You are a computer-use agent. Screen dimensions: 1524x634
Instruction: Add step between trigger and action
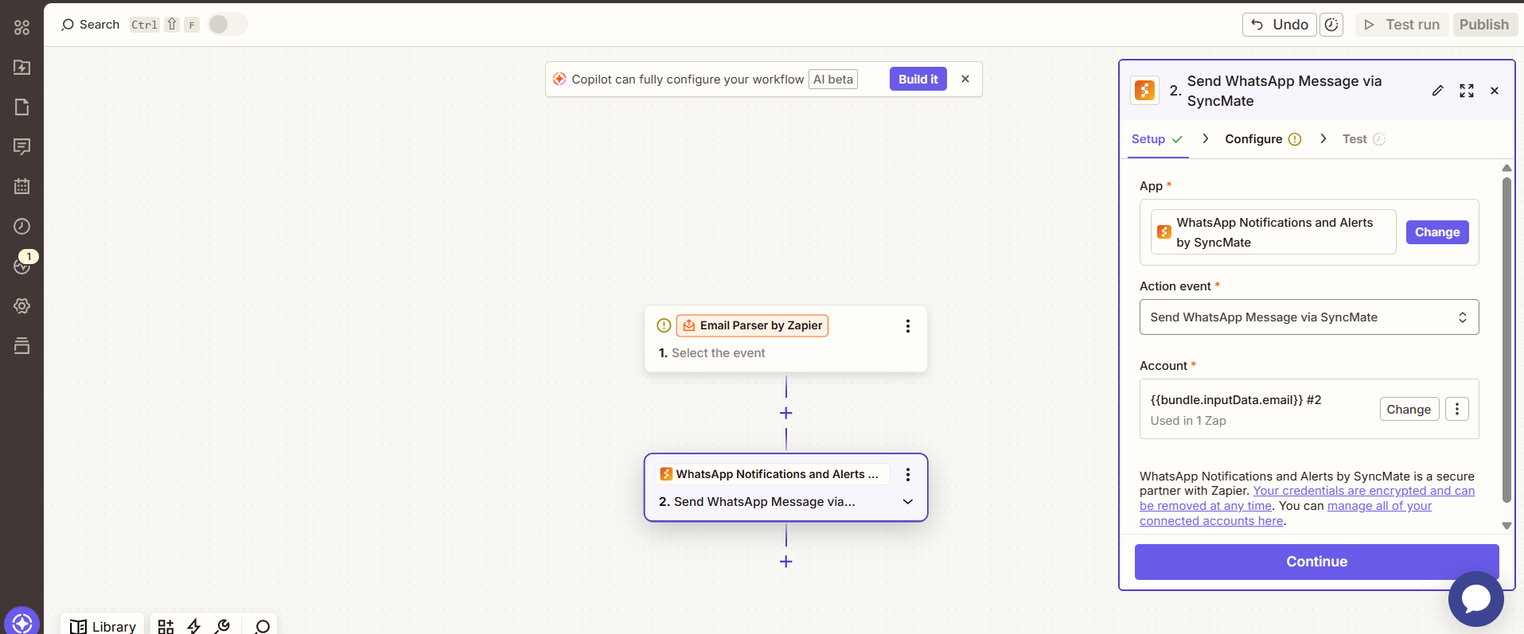(785, 414)
